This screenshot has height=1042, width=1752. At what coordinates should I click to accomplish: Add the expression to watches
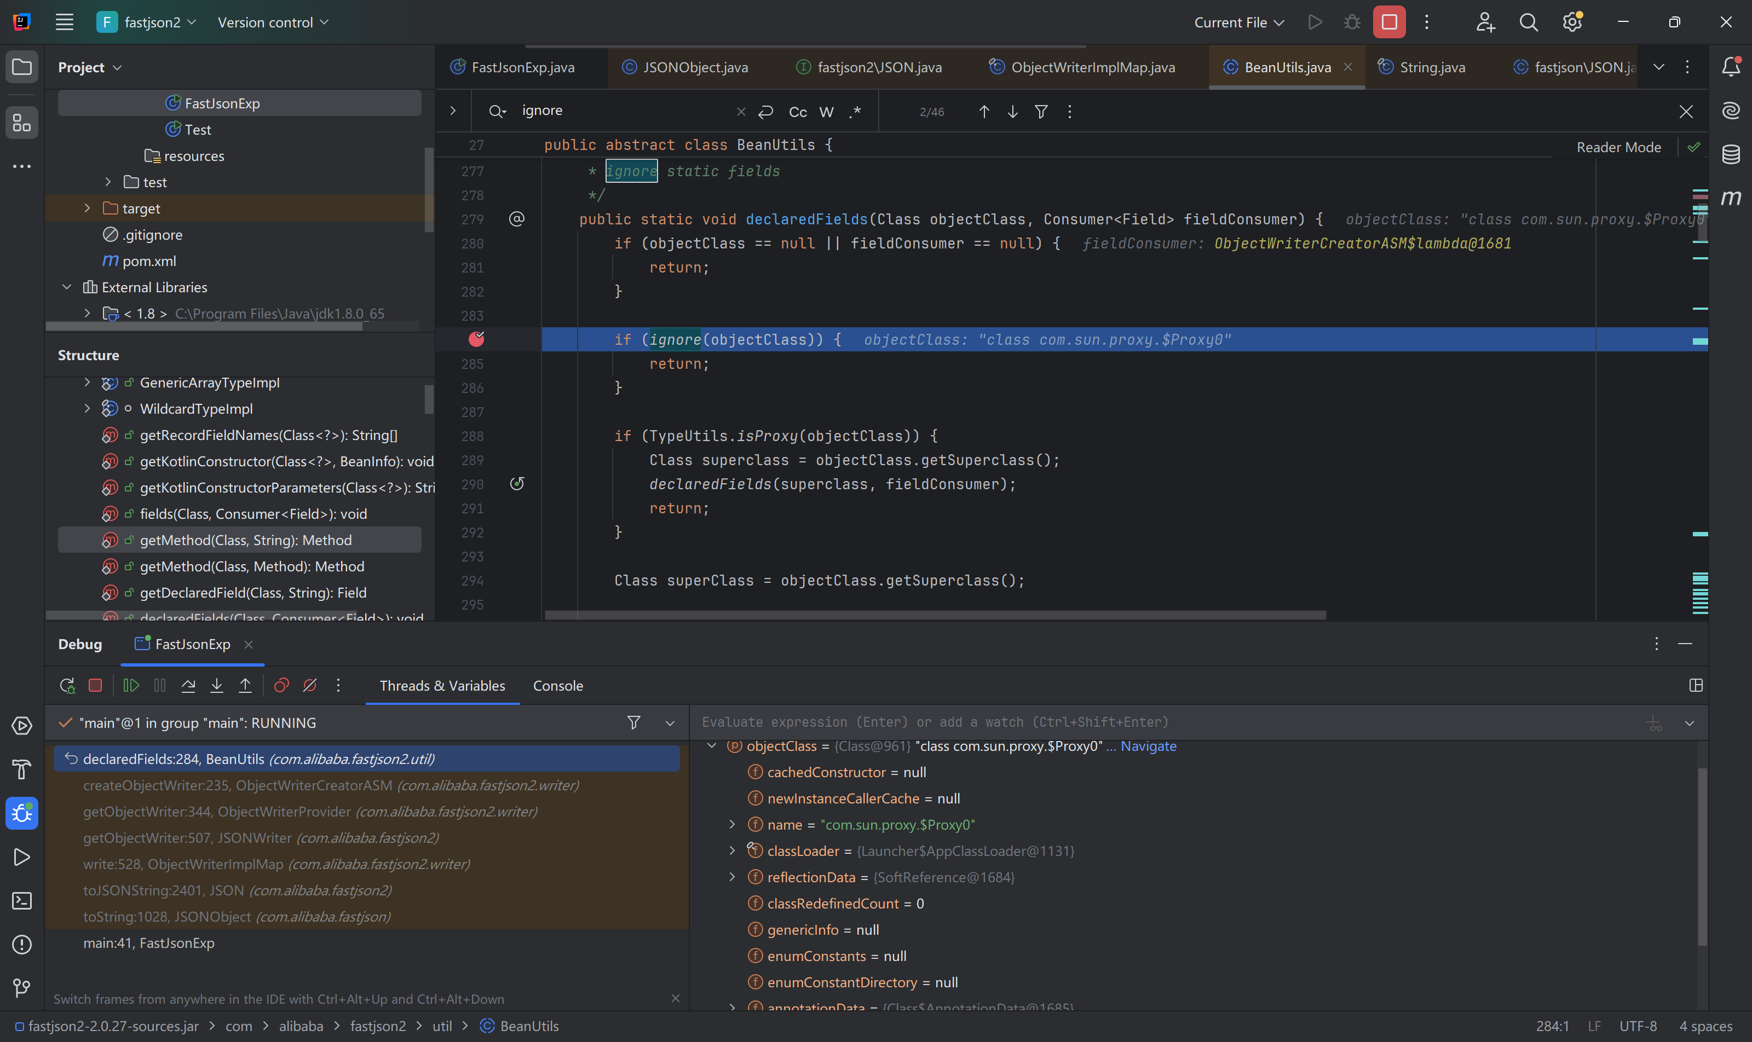[1655, 723]
